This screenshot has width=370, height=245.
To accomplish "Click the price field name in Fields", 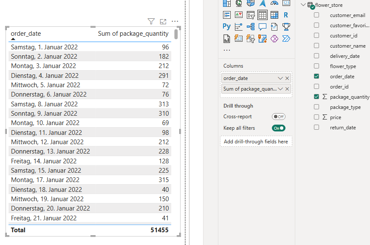I will [335, 117].
